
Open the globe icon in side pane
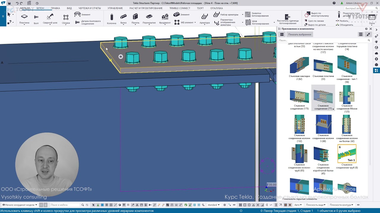point(376,48)
